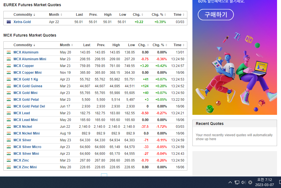Screen dimensions: 281x188
Task: Click MCX Lead change value -0.50
Action: pyautogui.click(x=145, y=113)
